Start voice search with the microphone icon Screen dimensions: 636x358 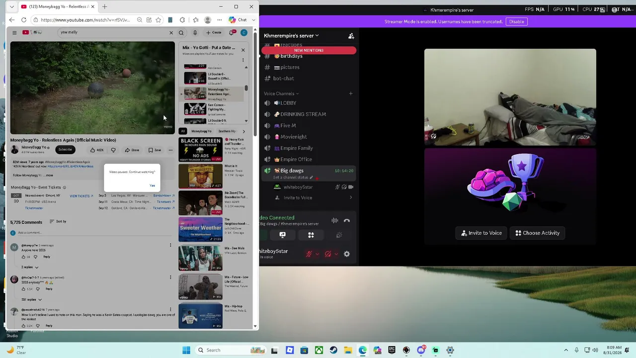[x=195, y=33]
